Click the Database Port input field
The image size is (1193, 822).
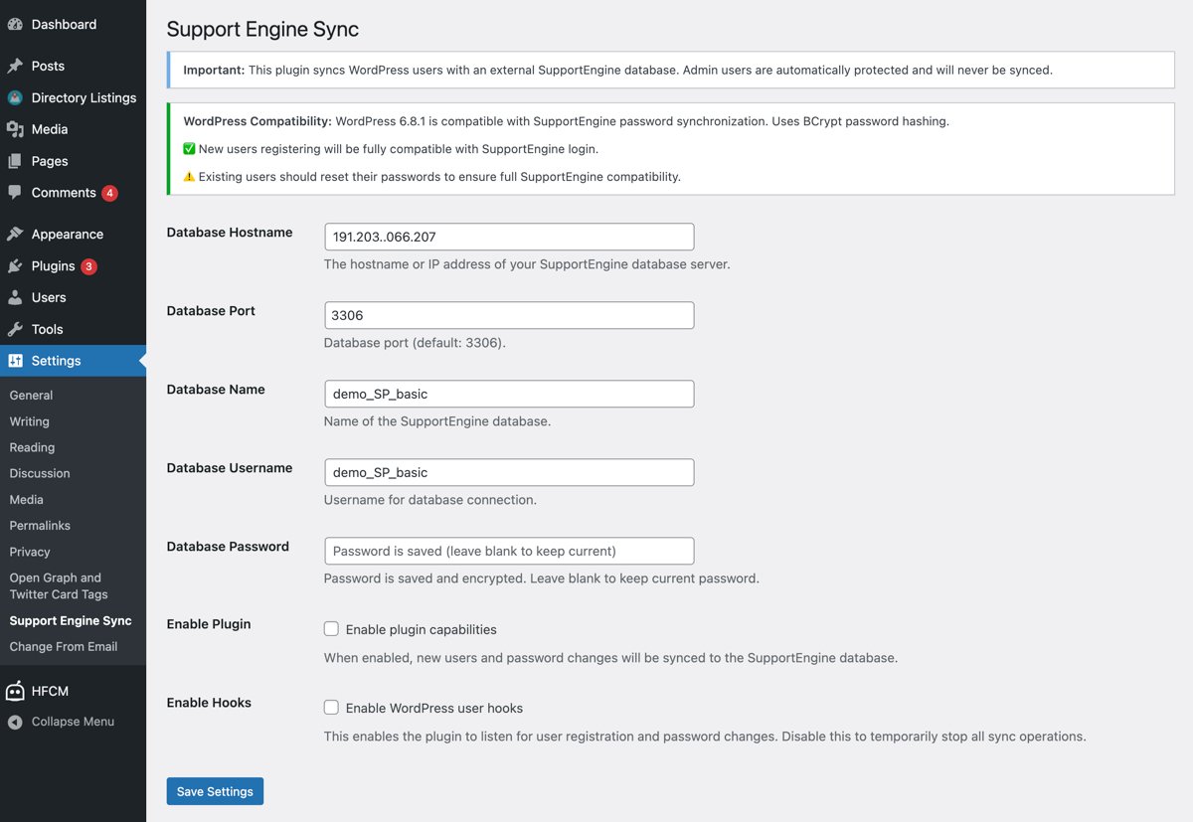coord(509,315)
